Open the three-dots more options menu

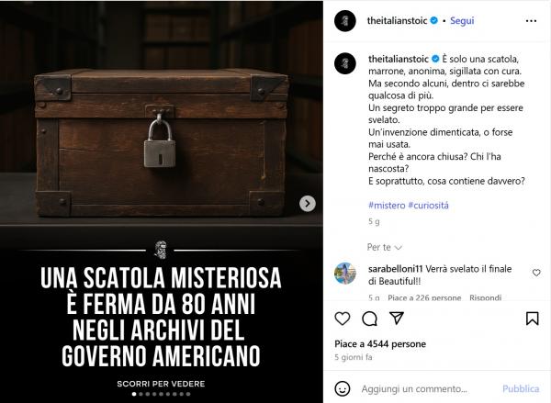[x=531, y=21]
